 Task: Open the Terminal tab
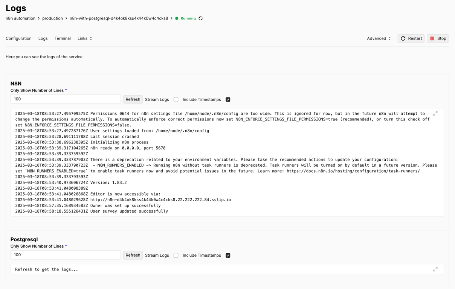point(63,38)
